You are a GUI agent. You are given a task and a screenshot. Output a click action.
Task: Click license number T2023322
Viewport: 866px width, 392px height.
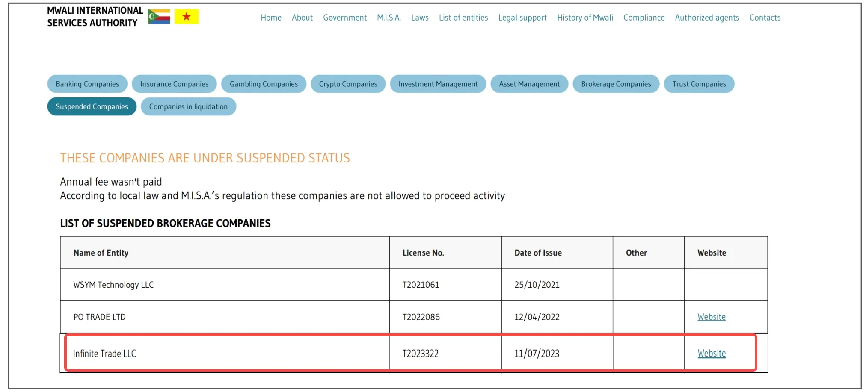420,354
